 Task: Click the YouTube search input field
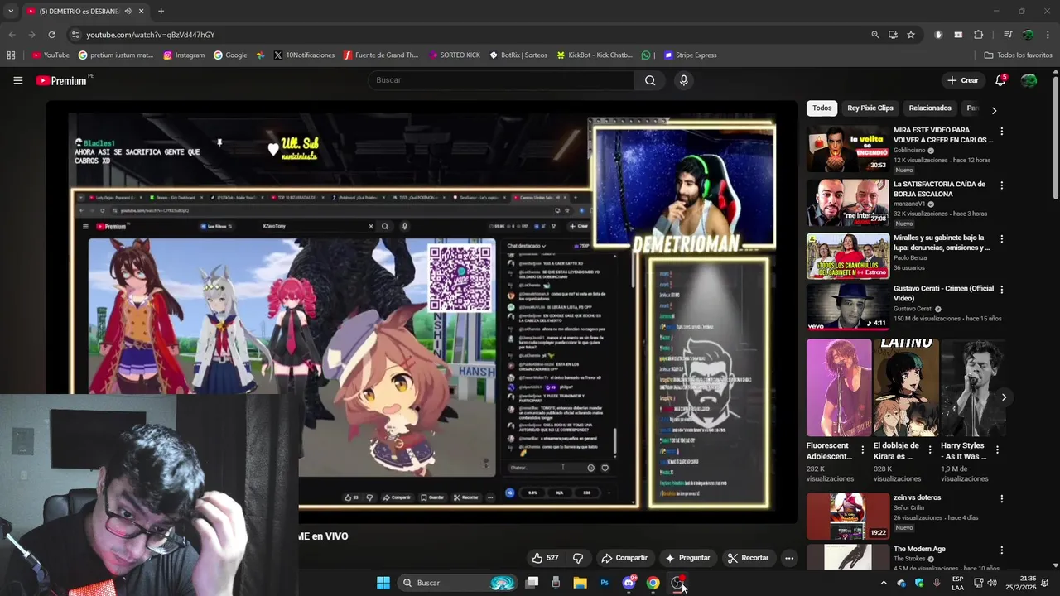[501, 80]
